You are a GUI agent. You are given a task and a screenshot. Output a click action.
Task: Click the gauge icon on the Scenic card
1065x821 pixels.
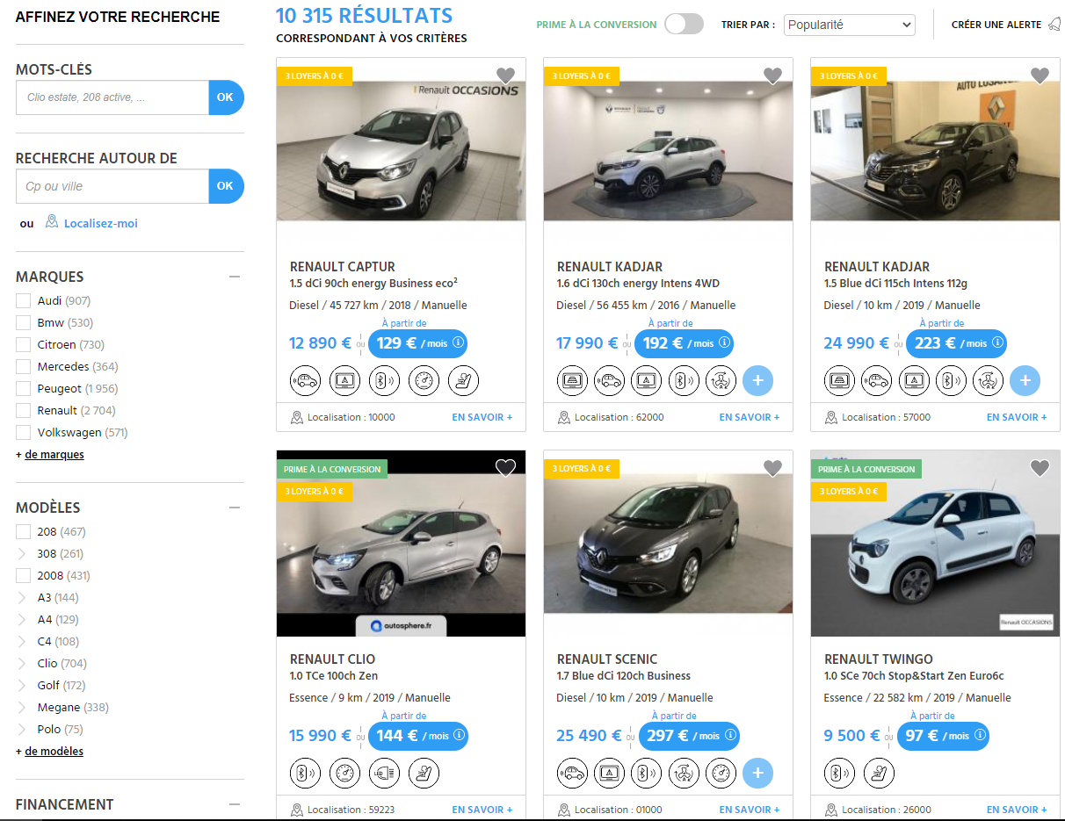point(721,774)
